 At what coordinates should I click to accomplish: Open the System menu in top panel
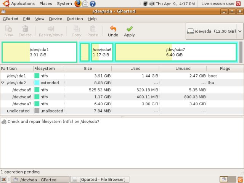click(x=64, y=3)
